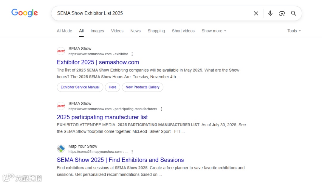
Task: Click the Exhibitor Service Manual sitelink chip
Action: click(80, 87)
